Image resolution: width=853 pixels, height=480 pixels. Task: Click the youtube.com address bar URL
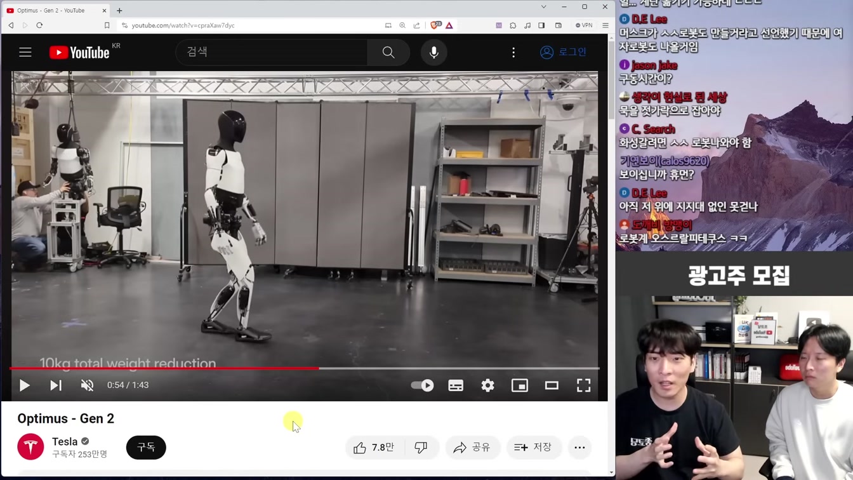coord(183,25)
